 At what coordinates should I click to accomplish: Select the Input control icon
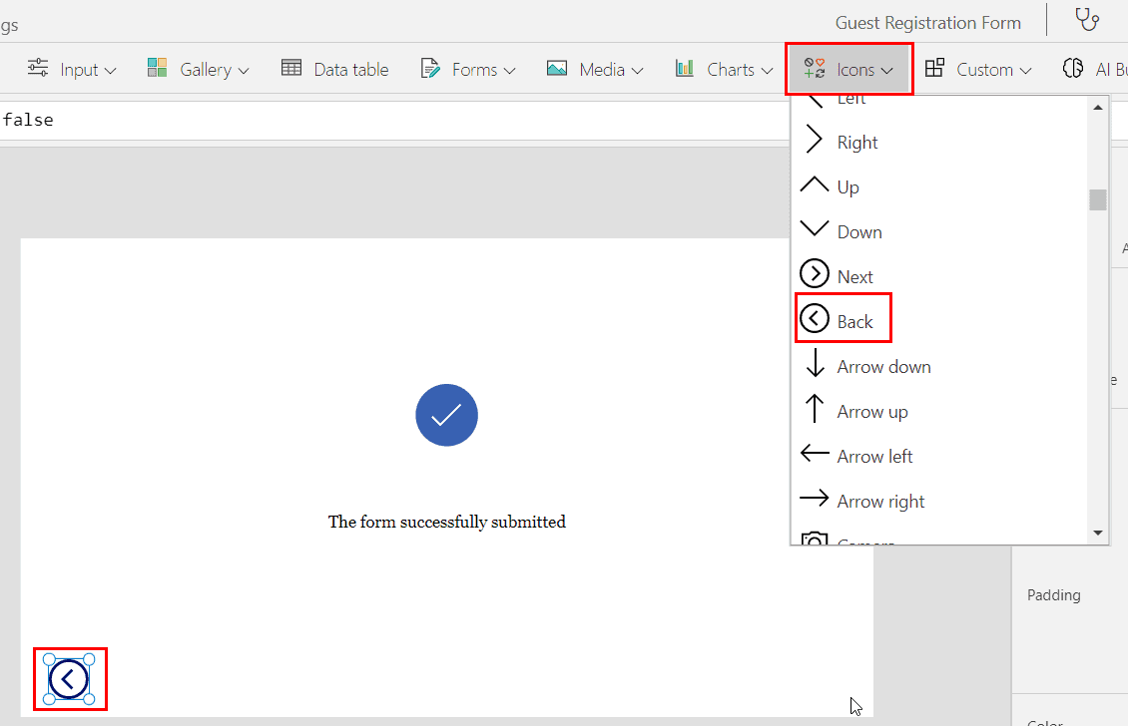click(37, 69)
